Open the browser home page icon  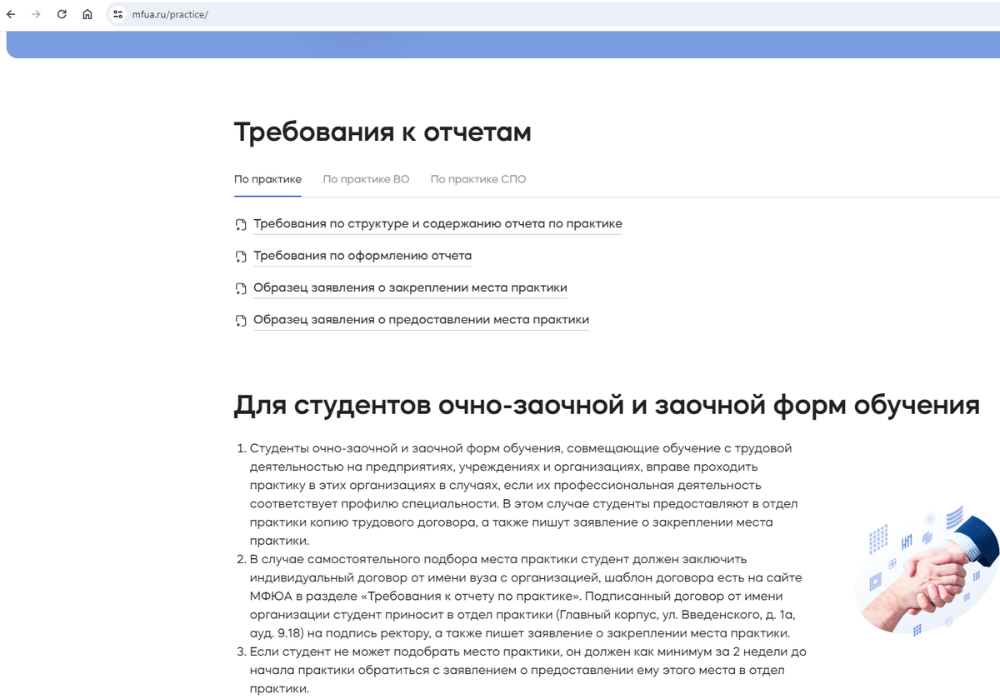click(87, 14)
